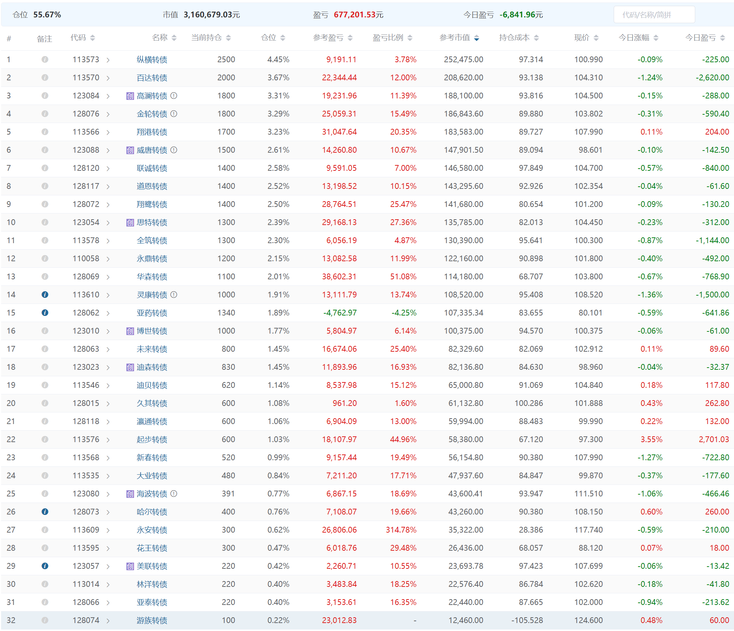Click the clock icon after 海波转债

click(x=174, y=494)
